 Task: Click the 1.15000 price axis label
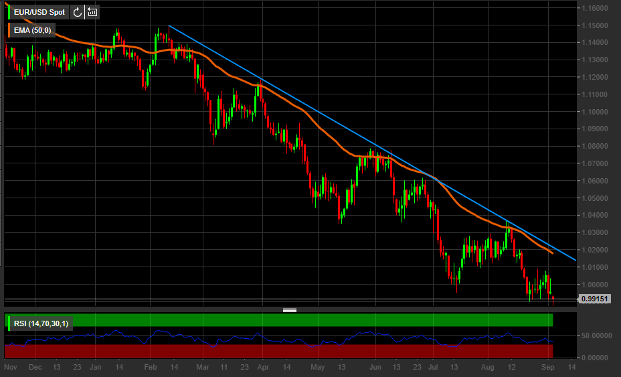tap(595, 25)
